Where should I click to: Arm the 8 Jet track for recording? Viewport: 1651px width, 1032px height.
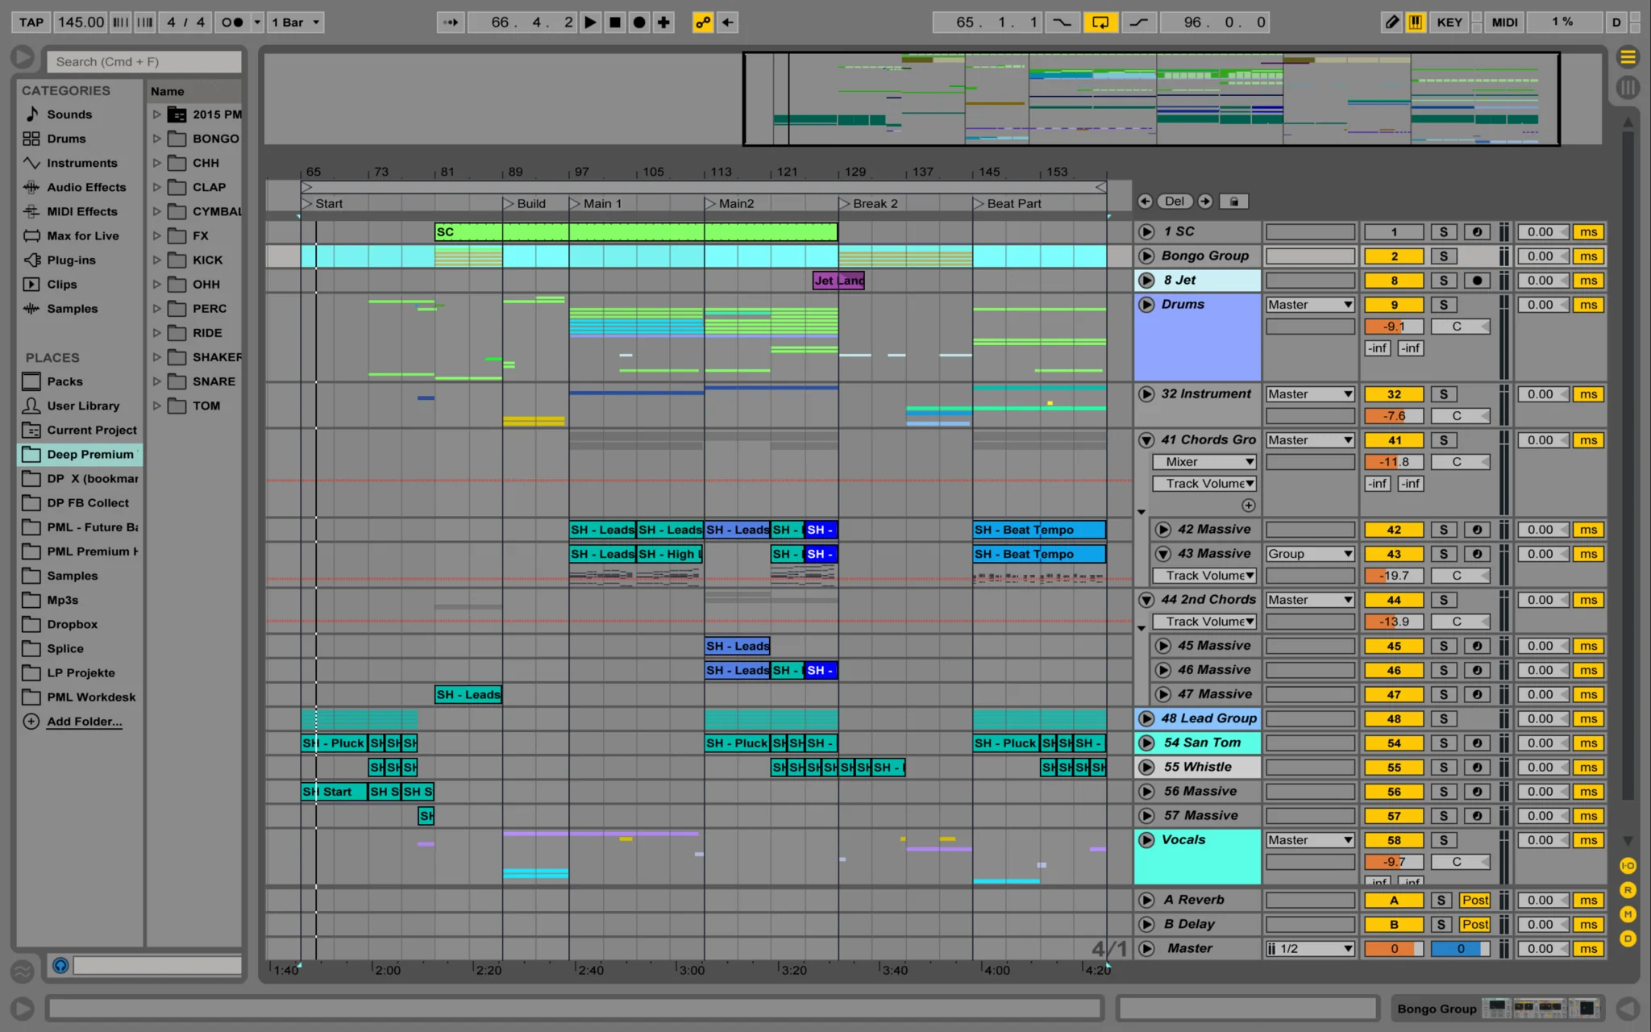point(1477,281)
